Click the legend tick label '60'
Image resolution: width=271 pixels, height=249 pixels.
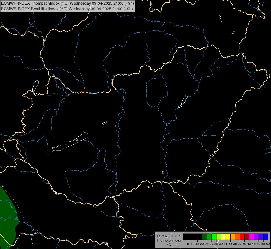(x=268, y=244)
